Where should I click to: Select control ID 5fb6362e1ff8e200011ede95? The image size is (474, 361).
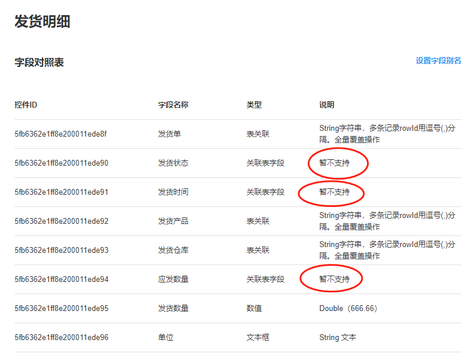pyautogui.click(x=62, y=309)
